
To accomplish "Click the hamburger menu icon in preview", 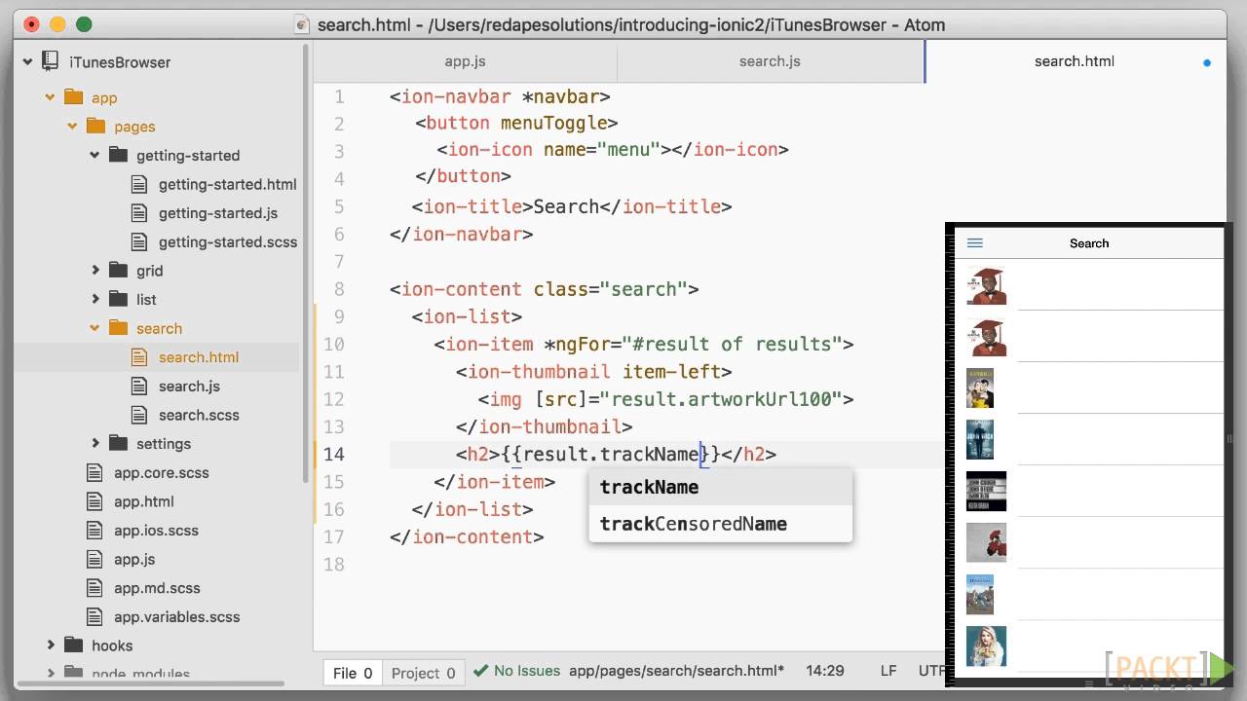I will 974,243.
